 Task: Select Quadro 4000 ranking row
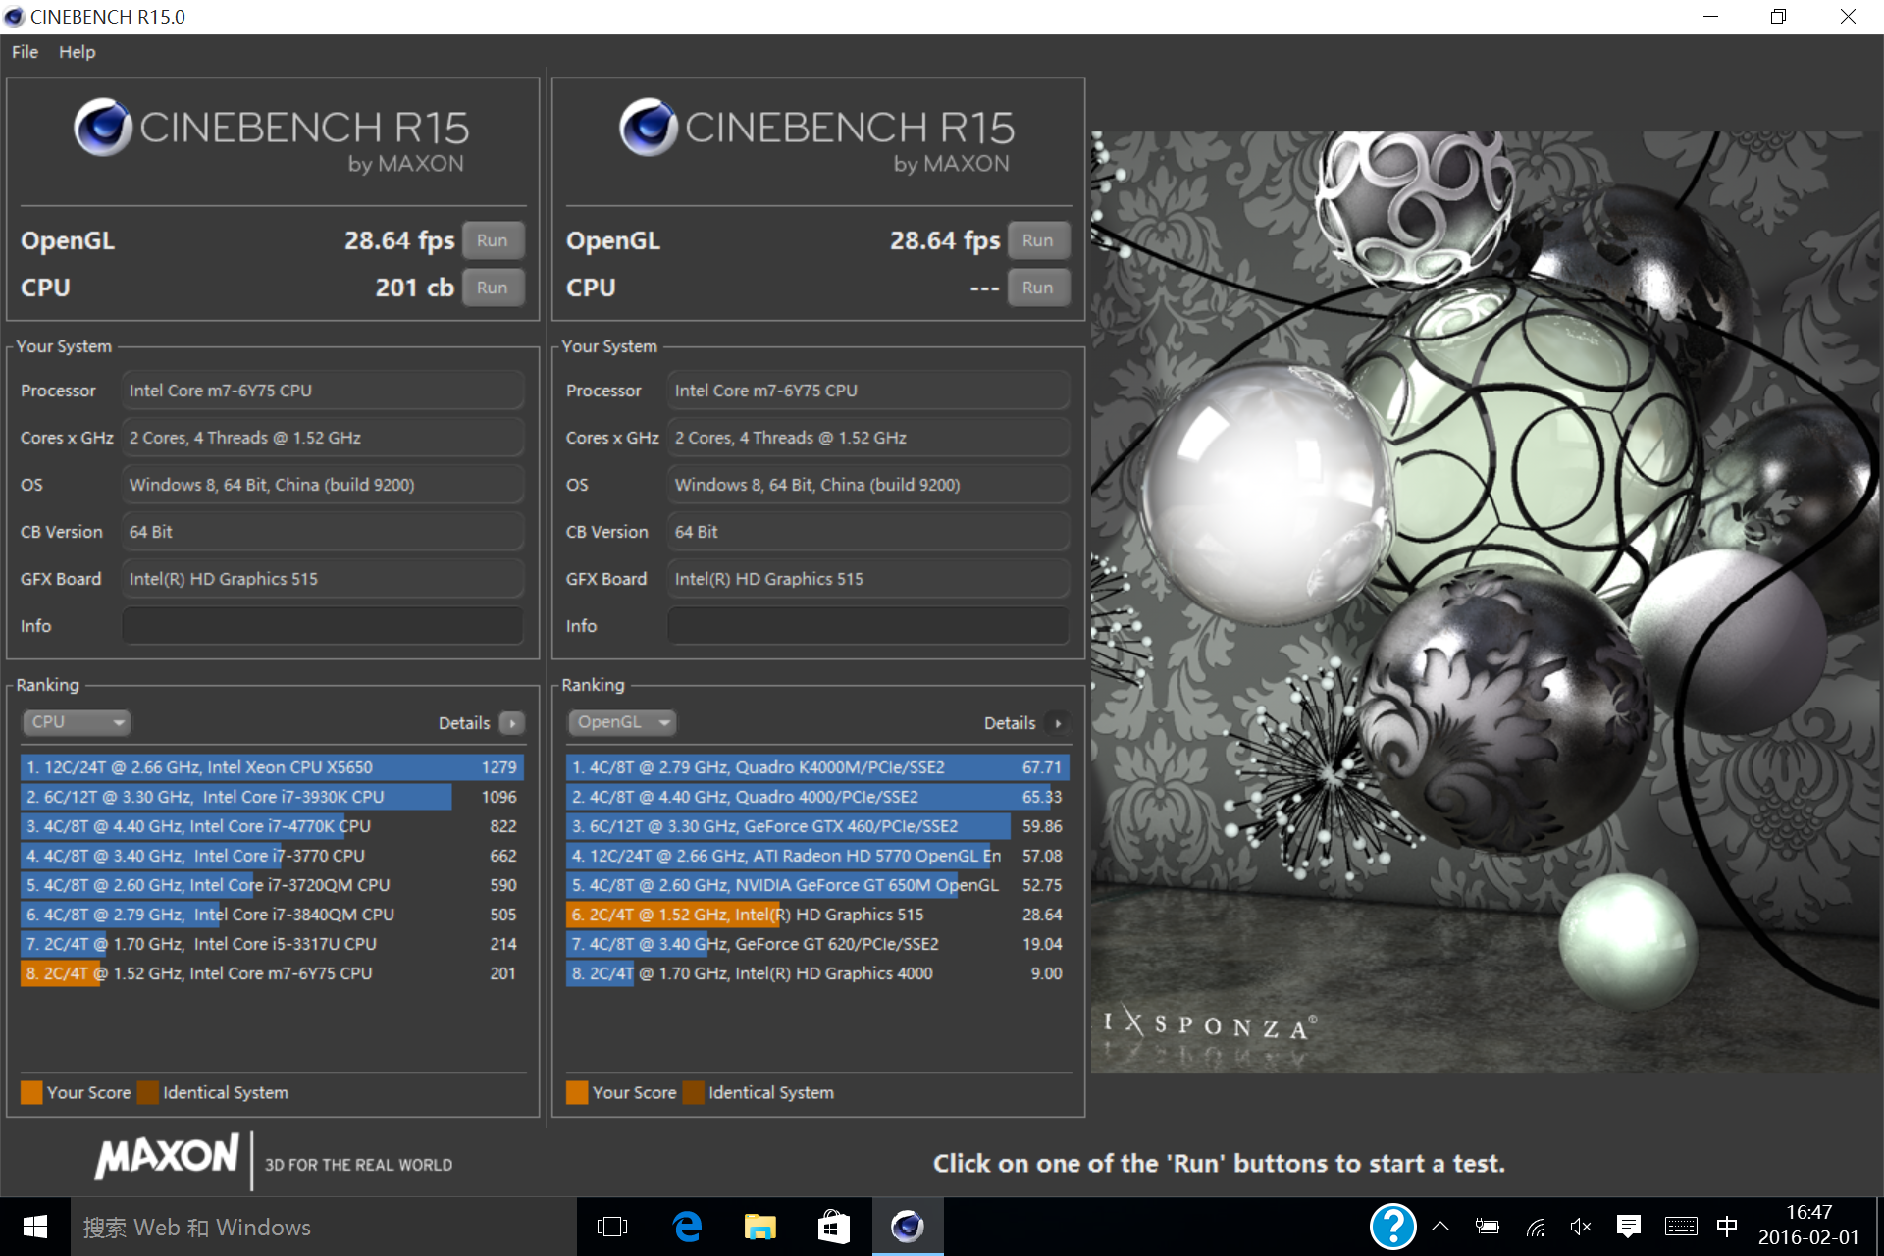click(817, 797)
